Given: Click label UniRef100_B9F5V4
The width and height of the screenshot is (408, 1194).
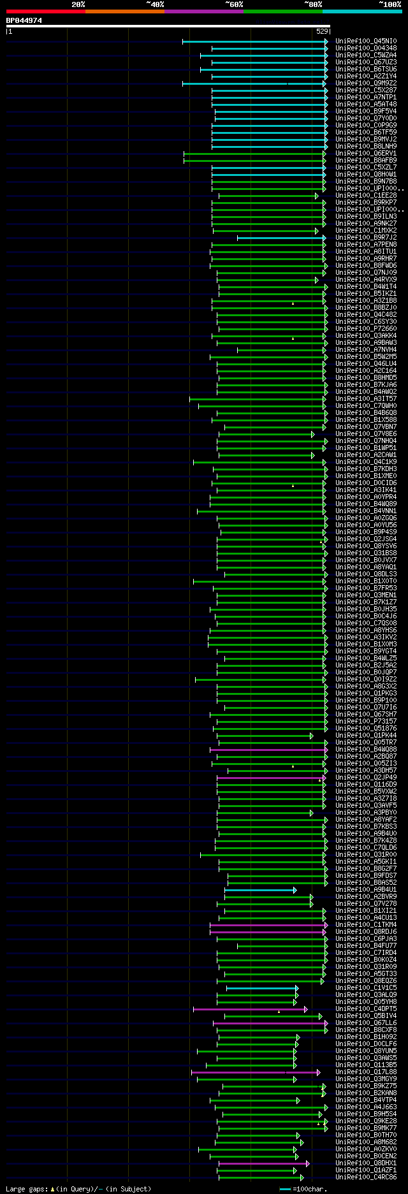Looking at the screenshot, I should coord(366,112).
